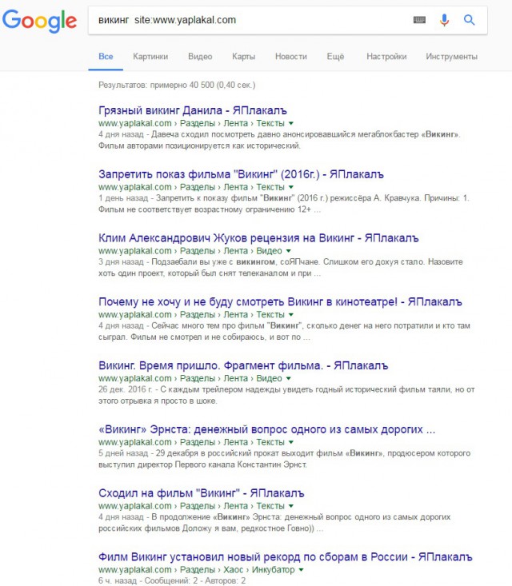Viewport: 512px width, 586px height.
Task: Click snippet starting Сейчас много тем про фильм
Action: pyautogui.click(x=284, y=331)
